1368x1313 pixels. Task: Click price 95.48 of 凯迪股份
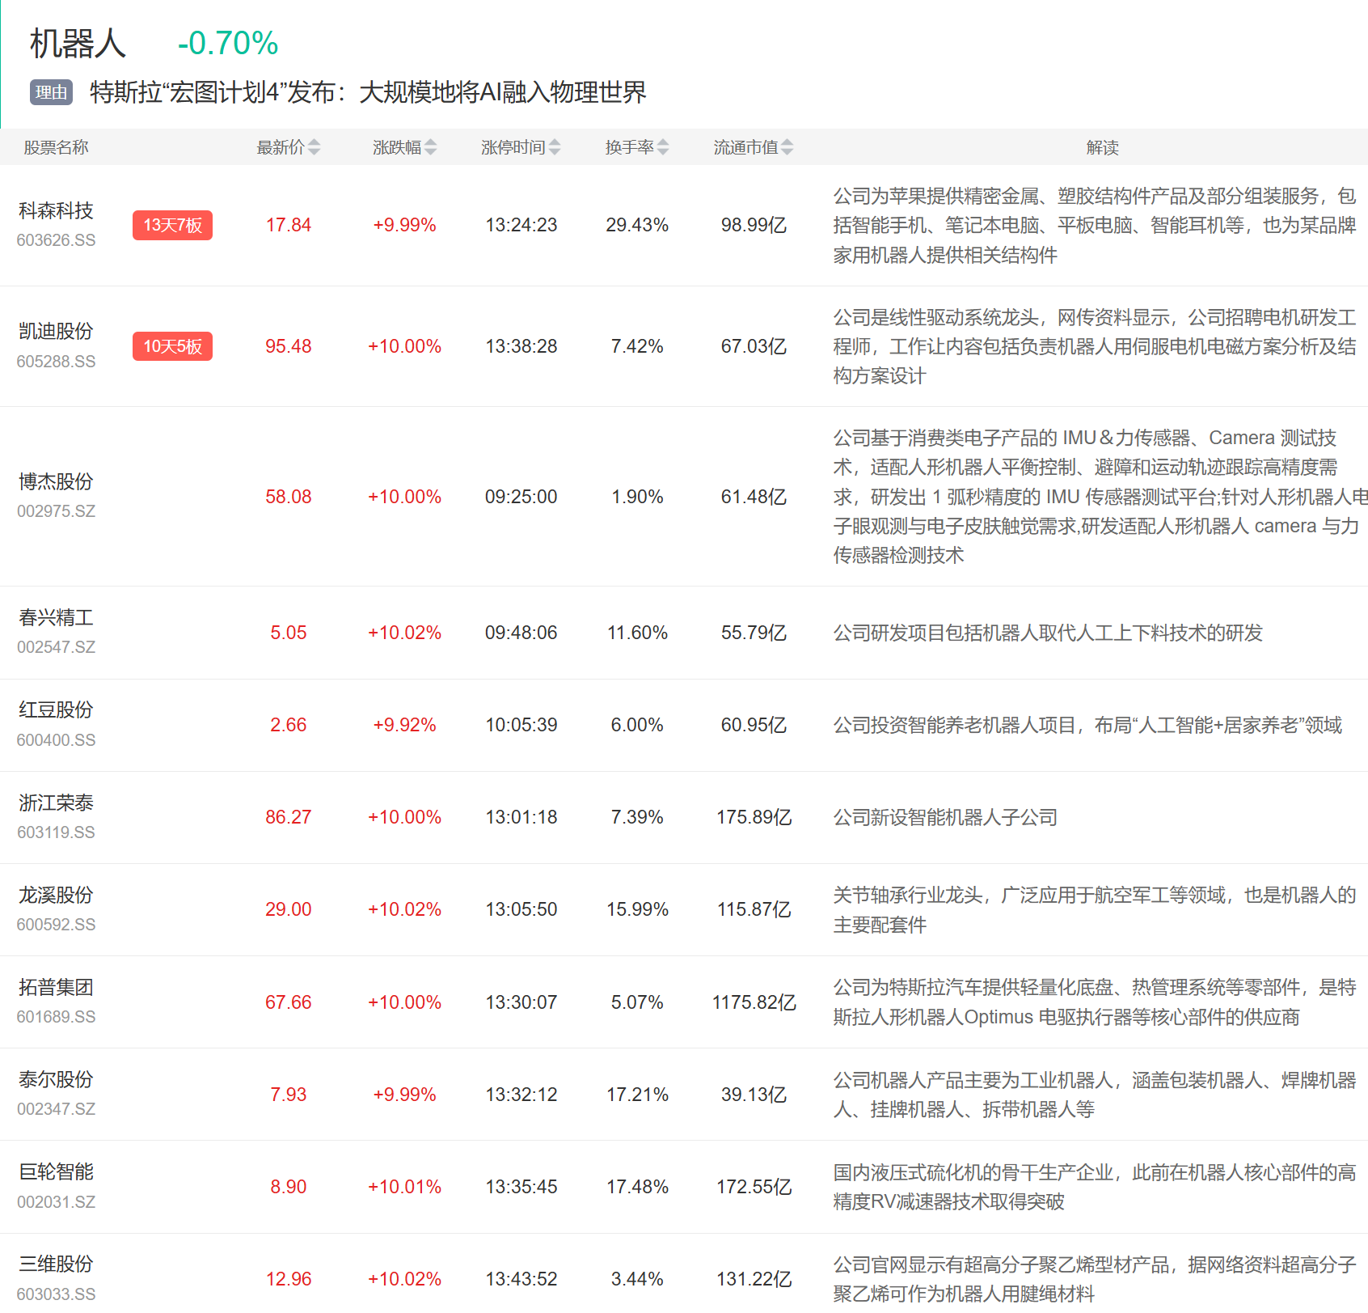tap(289, 346)
